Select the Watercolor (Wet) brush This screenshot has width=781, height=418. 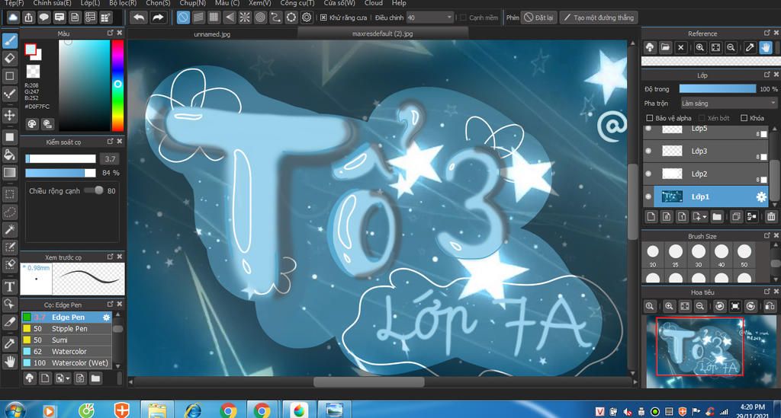click(x=67, y=363)
